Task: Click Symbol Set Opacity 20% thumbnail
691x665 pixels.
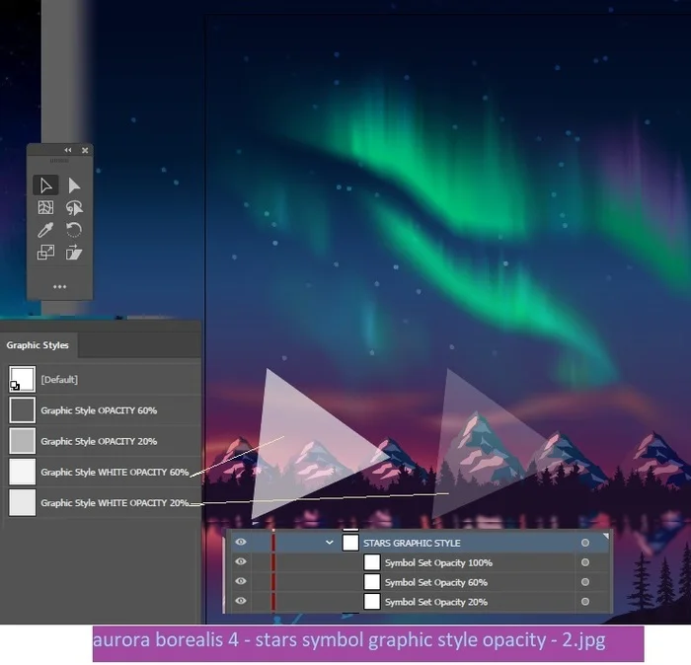Action: pos(372,602)
